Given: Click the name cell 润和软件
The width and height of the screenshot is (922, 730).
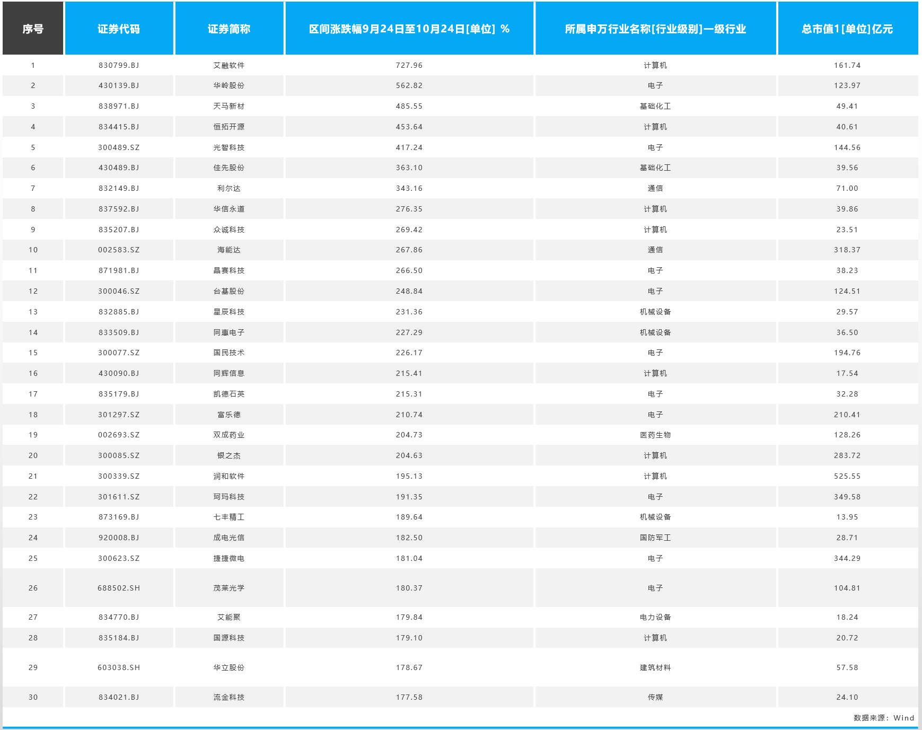Looking at the screenshot, I should point(229,476).
